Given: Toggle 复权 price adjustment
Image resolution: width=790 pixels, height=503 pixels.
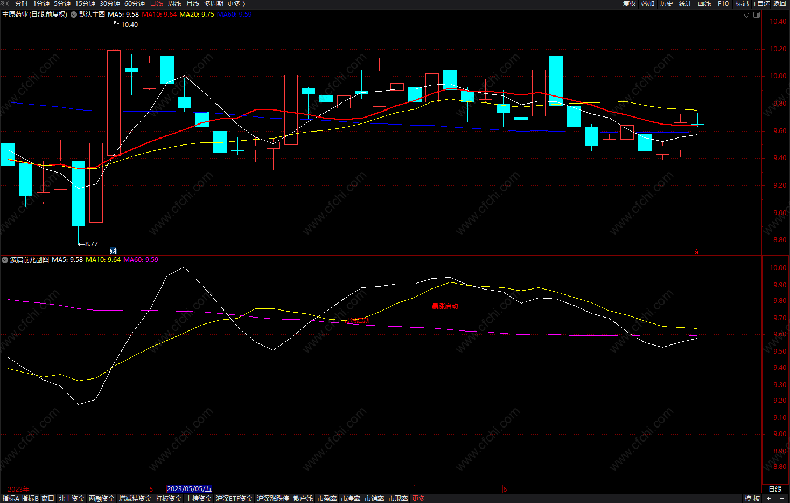Looking at the screenshot, I should (630, 4).
